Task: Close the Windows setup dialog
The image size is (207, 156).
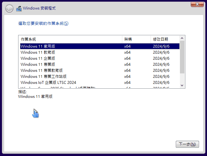Action: pos(197,4)
